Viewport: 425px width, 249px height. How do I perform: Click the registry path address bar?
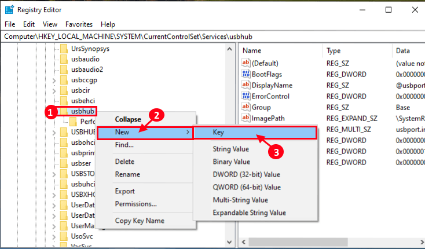coord(212,36)
